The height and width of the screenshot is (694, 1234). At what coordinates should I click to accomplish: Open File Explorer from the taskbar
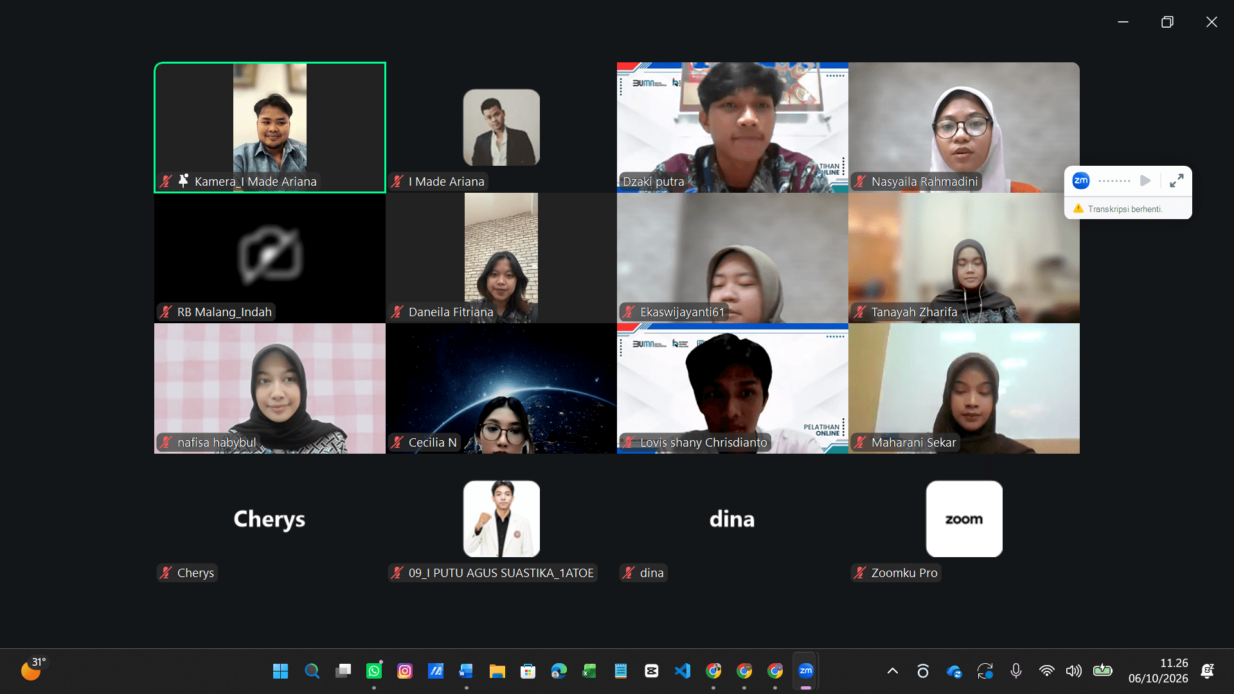click(x=497, y=671)
